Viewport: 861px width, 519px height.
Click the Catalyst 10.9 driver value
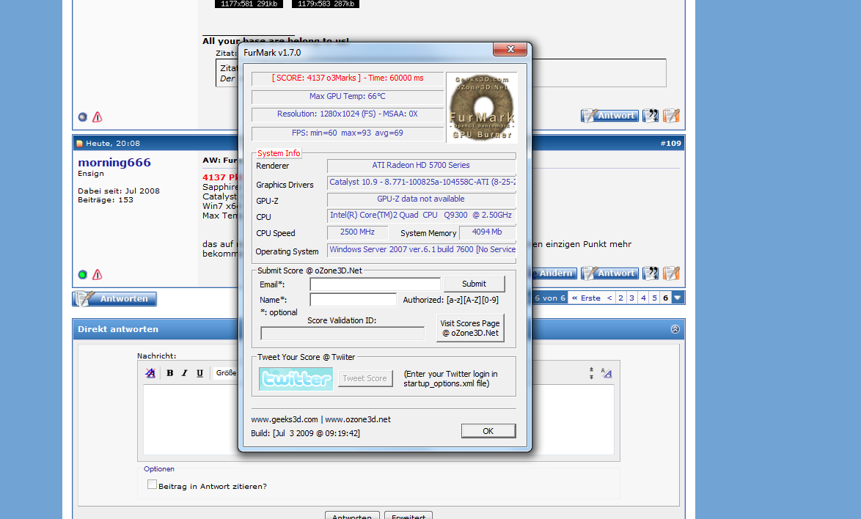click(421, 182)
